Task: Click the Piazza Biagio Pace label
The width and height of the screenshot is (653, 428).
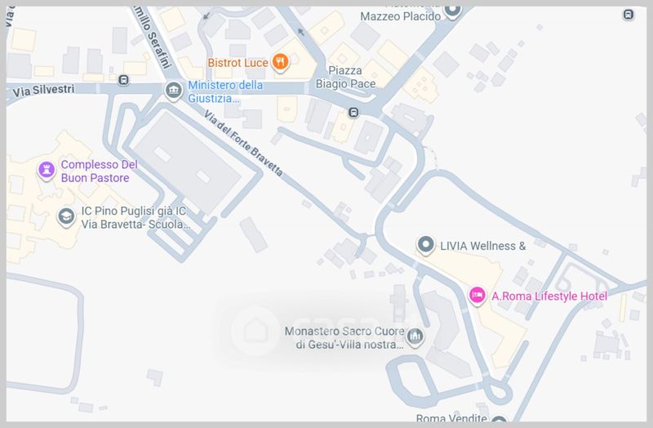Action: 345,77
